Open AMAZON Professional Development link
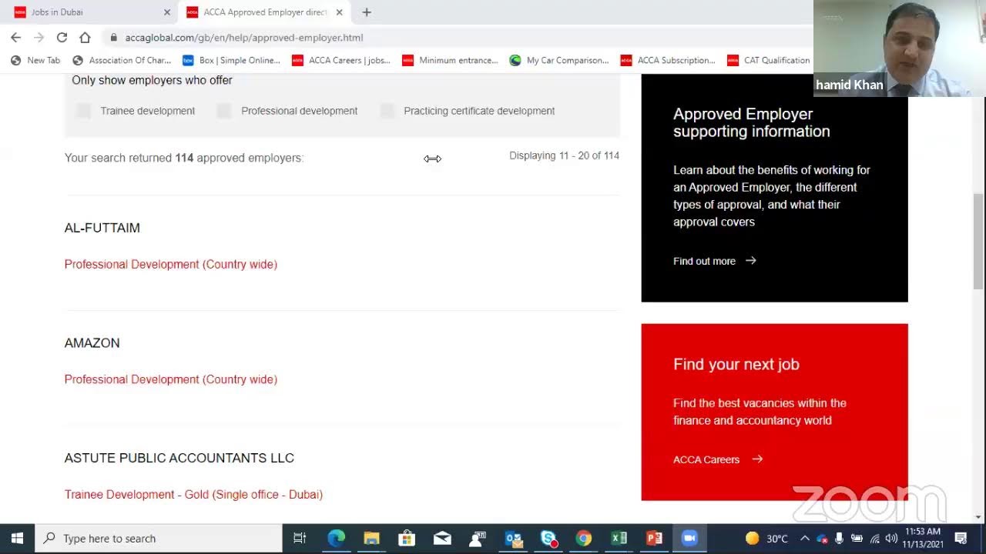This screenshot has height=554, width=986. click(171, 379)
